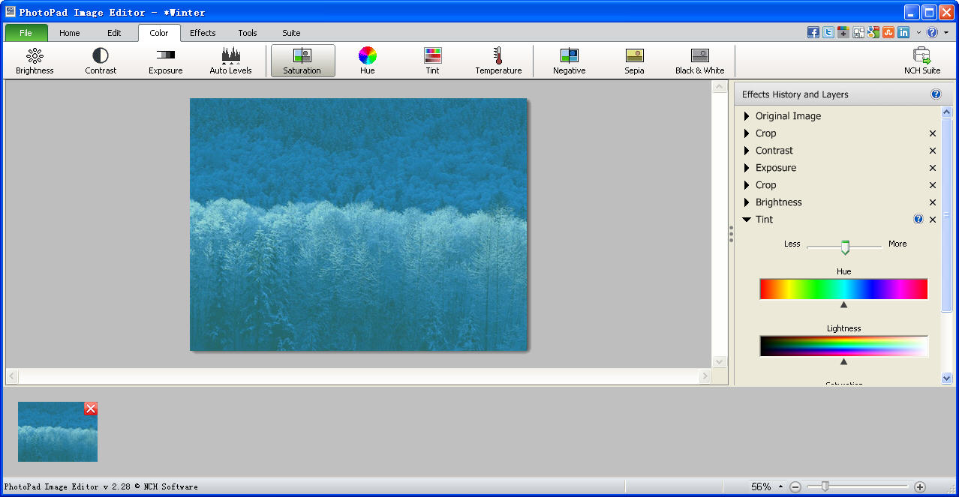The width and height of the screenshot is (959, 497).
Task: Click the Color tab
Action: pos(159,33)
